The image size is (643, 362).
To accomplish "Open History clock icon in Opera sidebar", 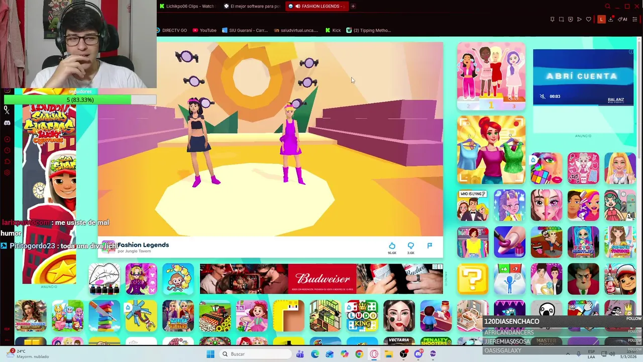I will tap(7, 150).
